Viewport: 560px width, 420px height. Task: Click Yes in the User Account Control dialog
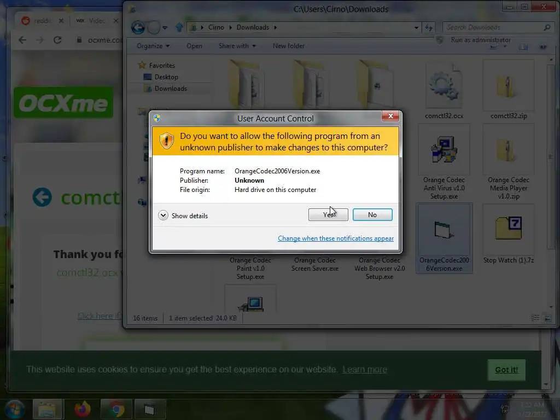click(328, 214)
